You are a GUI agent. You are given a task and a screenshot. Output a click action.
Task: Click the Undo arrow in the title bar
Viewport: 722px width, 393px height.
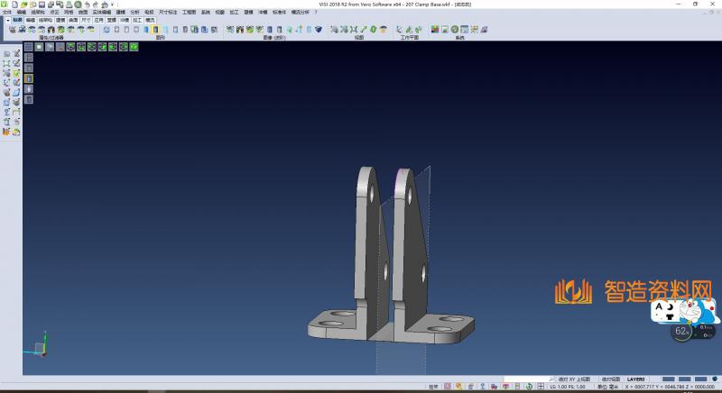click(x=88, y=5)
